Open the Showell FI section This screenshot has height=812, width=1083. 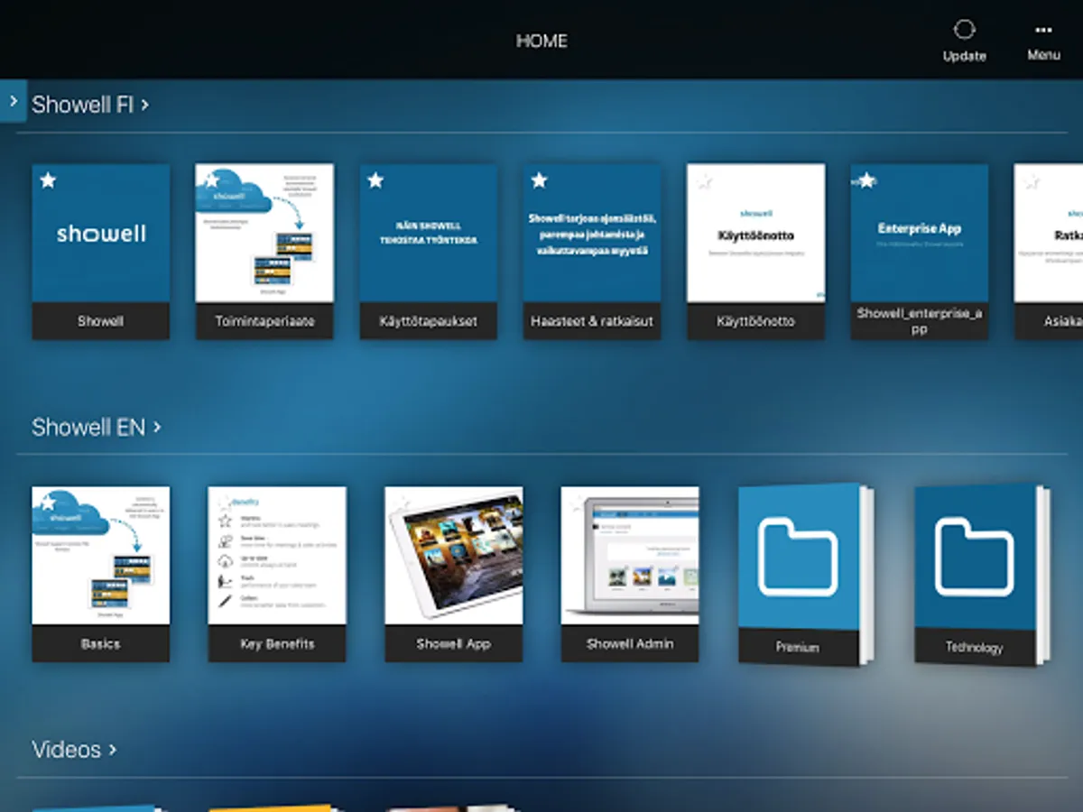tap(90, 105)
